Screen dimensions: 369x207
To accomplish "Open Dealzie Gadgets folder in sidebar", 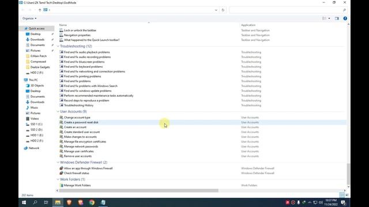I will (x=40, y=67).
